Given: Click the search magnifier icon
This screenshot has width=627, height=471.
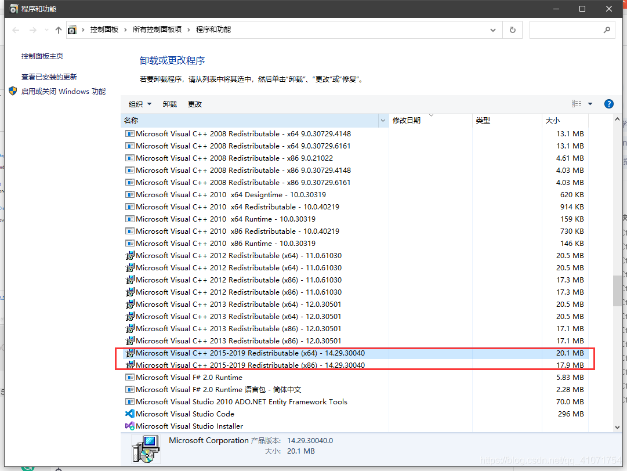Looking at the screenshot, I should coord(607,30).
